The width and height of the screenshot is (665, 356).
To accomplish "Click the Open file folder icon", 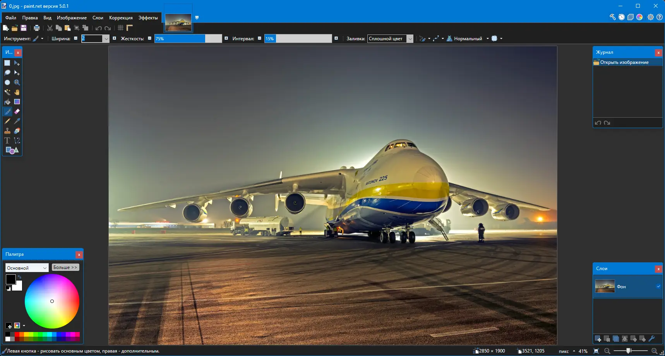I will pyautogui.click(x=15, y=28).
